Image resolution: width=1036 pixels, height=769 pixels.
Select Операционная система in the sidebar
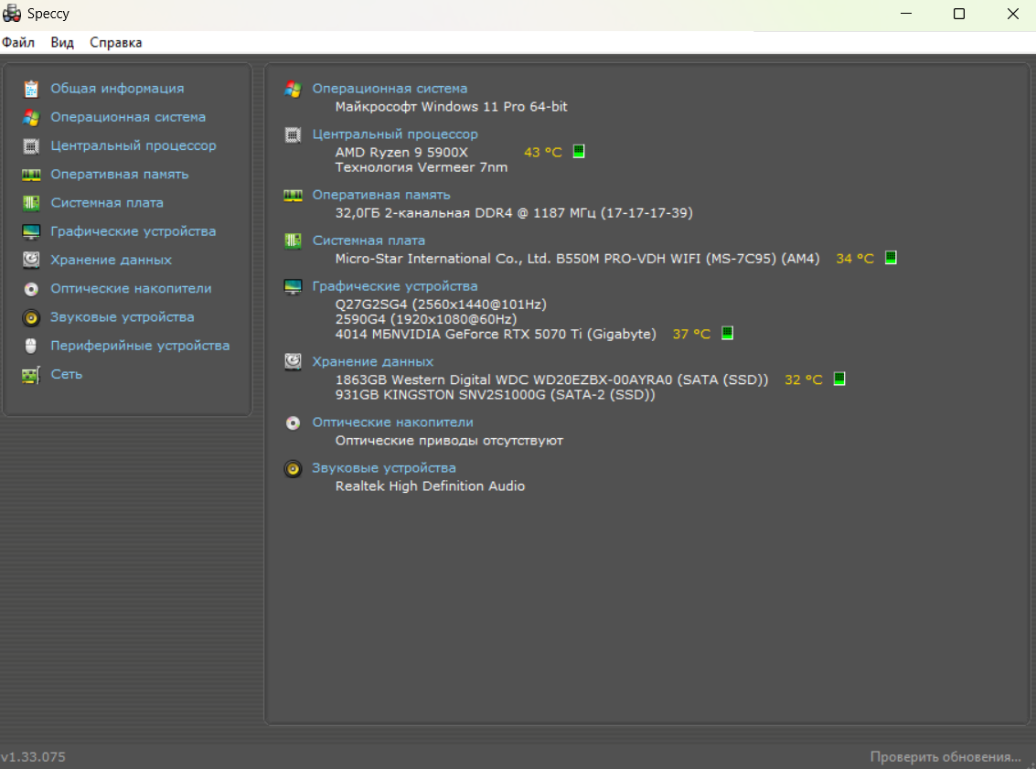pyautogui.click(x=128, y=117)
